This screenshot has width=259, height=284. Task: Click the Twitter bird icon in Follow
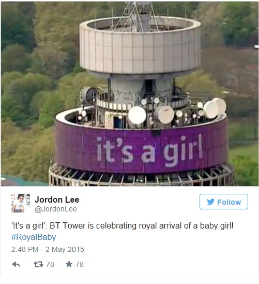click(x=210, y=202)
